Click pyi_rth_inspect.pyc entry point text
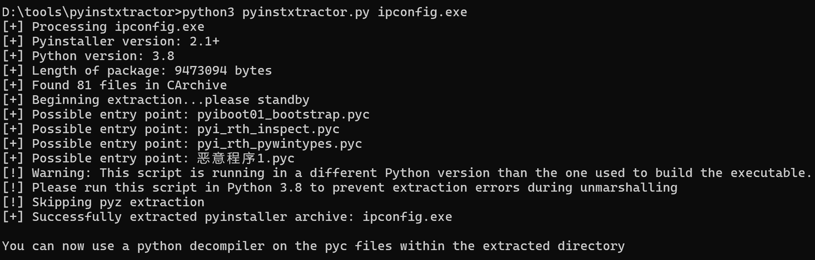The image size is (815, 260). [268, 129]
